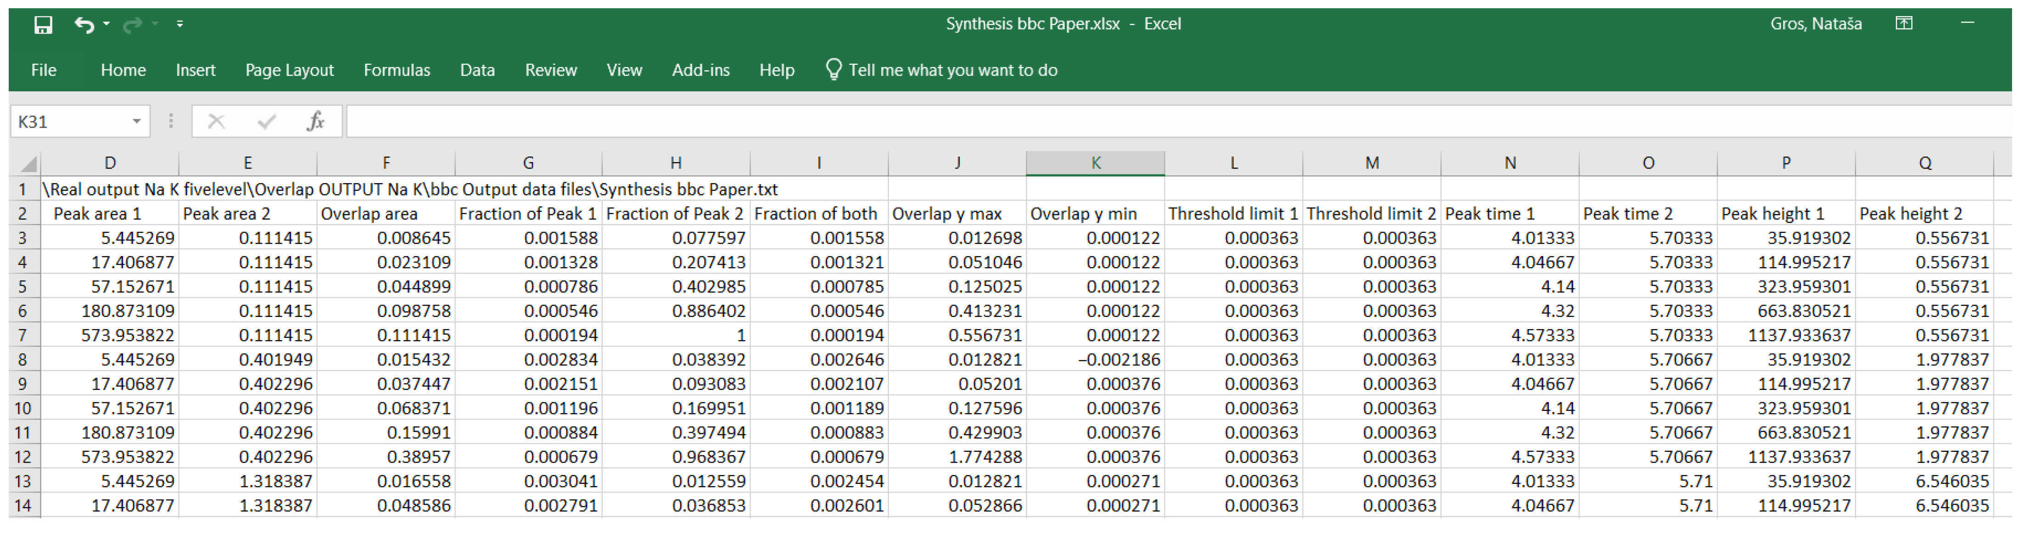2024x533 pixels.
Task: Click the Redo arrow icon
Action: coord(132,25)
